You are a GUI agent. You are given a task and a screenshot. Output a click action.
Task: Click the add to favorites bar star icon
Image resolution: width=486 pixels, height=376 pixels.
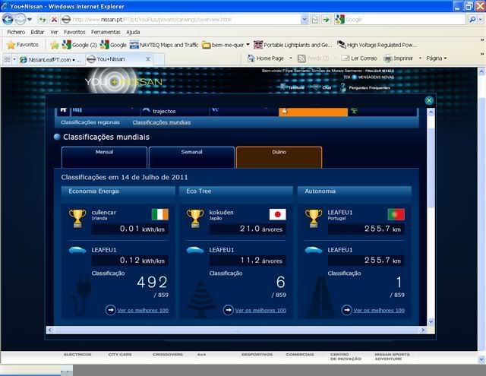[55, 45]
